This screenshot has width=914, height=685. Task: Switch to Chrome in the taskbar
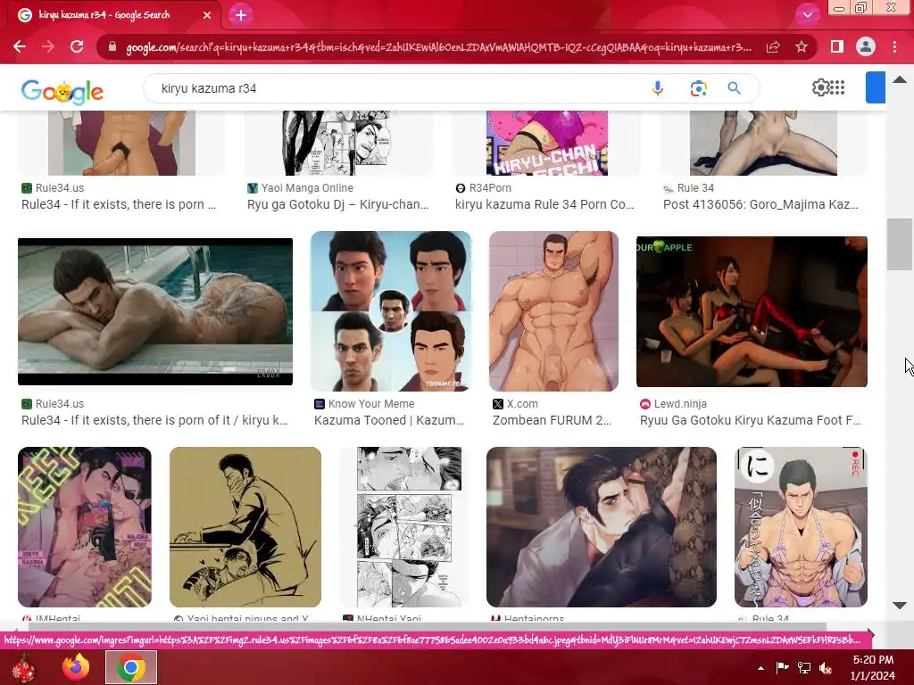click(131, 667)
